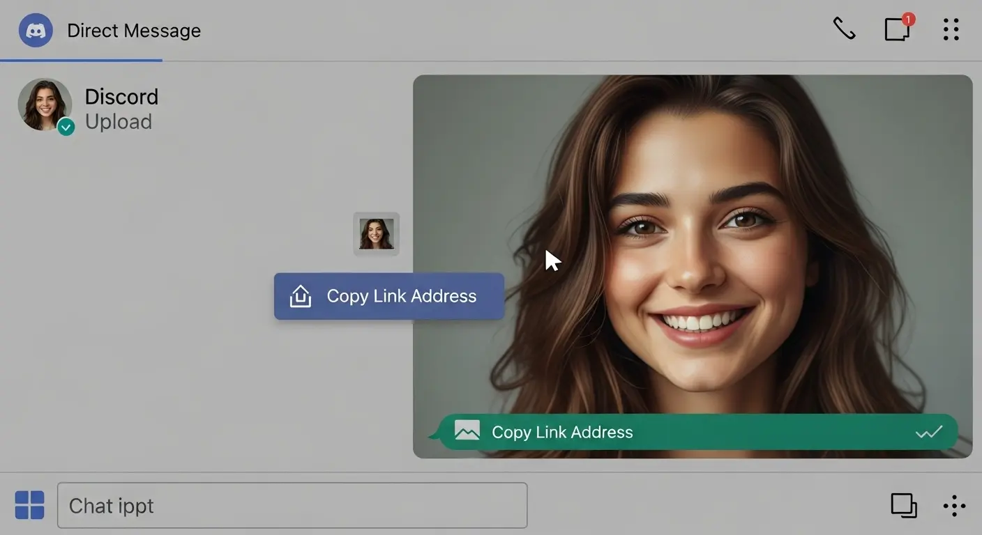The image size is (982, 535).
Task: Click the Discord username in the header
Action: 121,96
